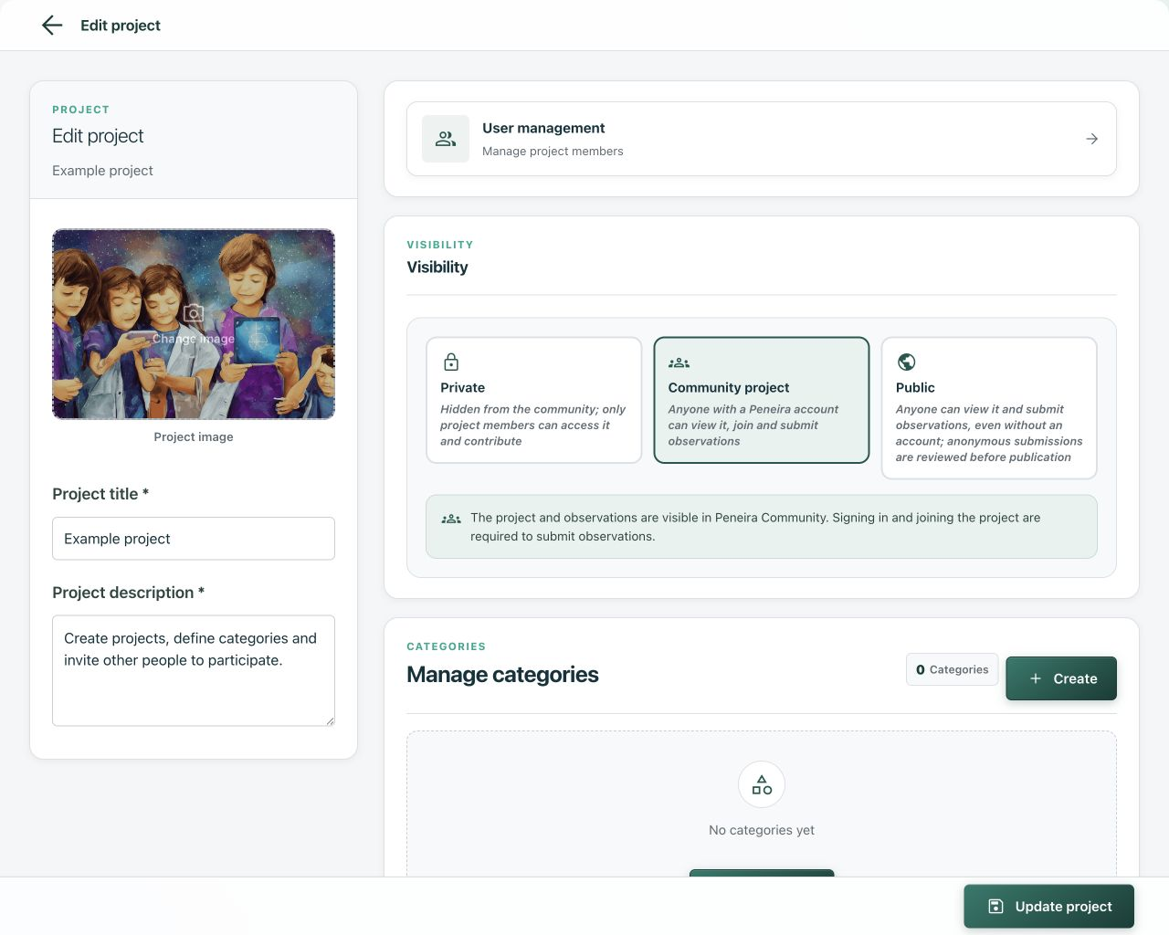This screenshot has height=935, width=1169.
Task: Click the 0 Categories badge
Action: [952, 669]
